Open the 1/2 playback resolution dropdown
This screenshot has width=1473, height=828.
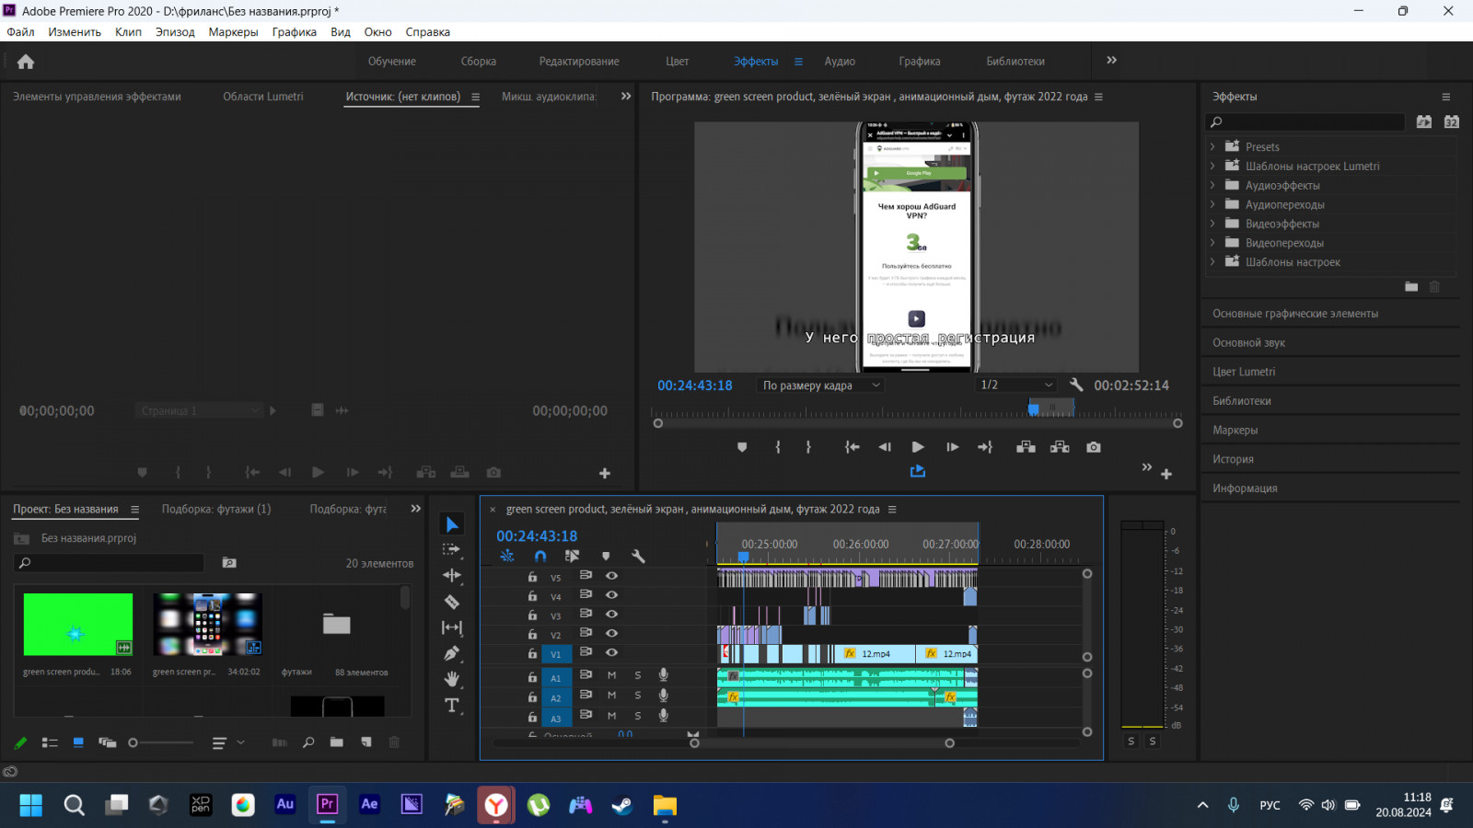tap(1015, 385)
